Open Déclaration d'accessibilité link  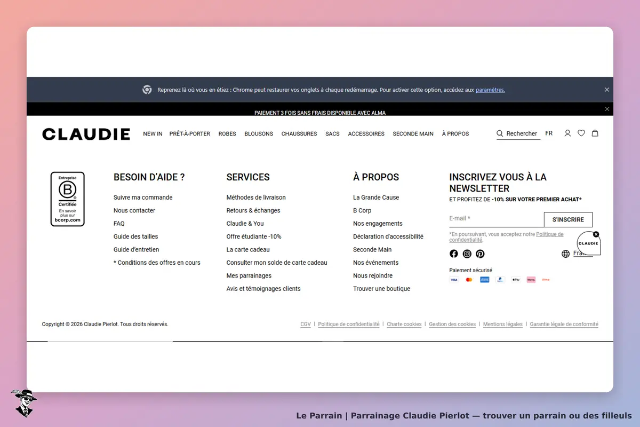(x=388, y=236)
